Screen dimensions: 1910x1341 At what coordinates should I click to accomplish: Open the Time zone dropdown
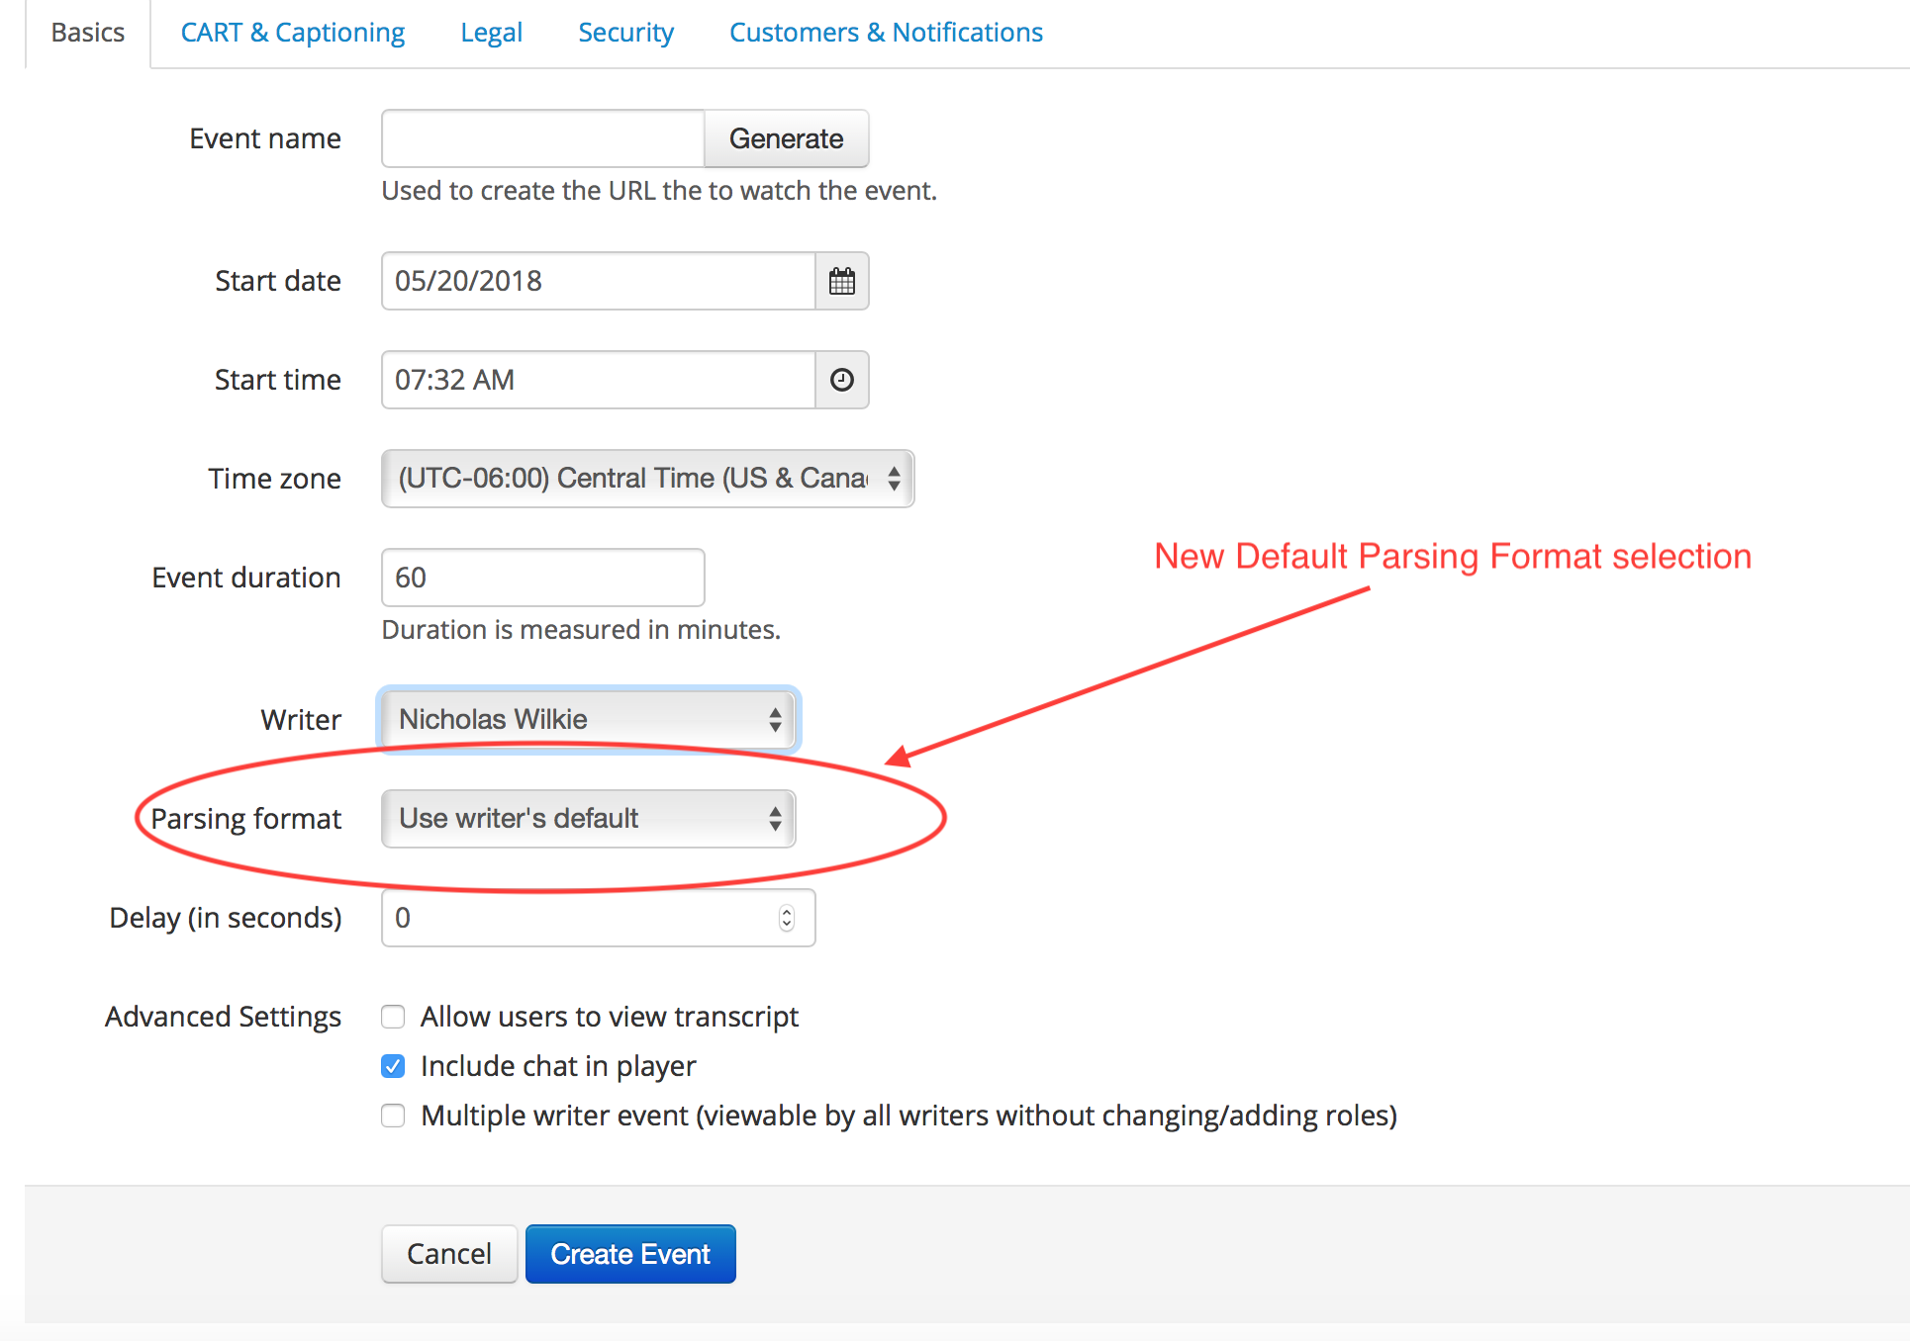point(647,479)
